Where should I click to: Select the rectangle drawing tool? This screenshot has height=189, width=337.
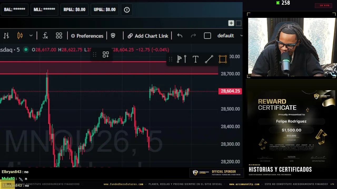click(x=223, y=59)
